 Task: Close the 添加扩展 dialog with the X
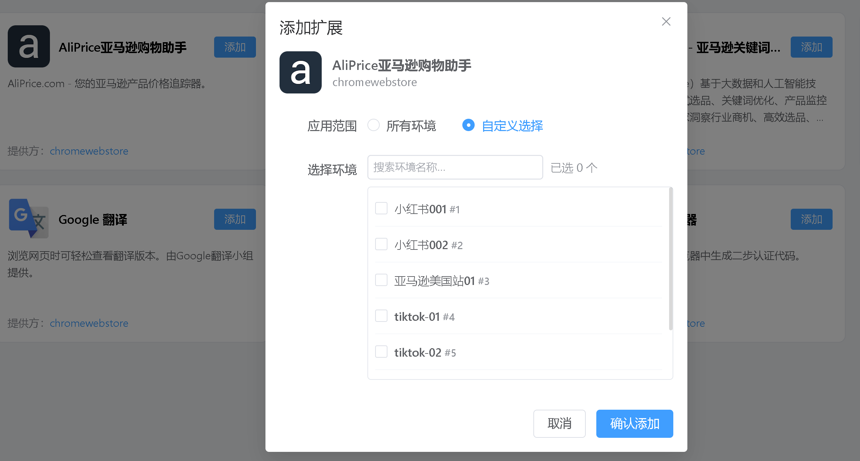666,21
